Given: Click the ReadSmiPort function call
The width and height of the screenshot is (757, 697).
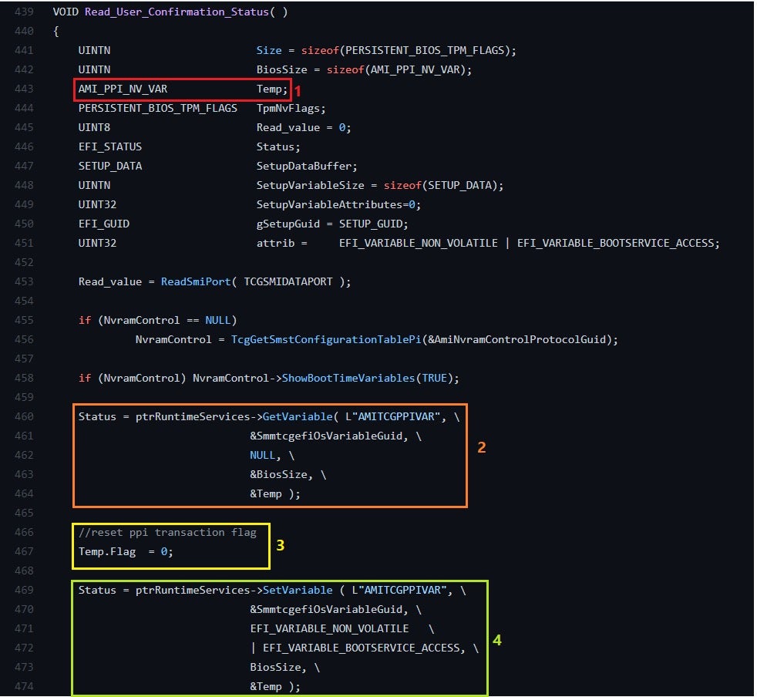Looking at the screenshot, I should pyautogui.click(x=195, y=281).
